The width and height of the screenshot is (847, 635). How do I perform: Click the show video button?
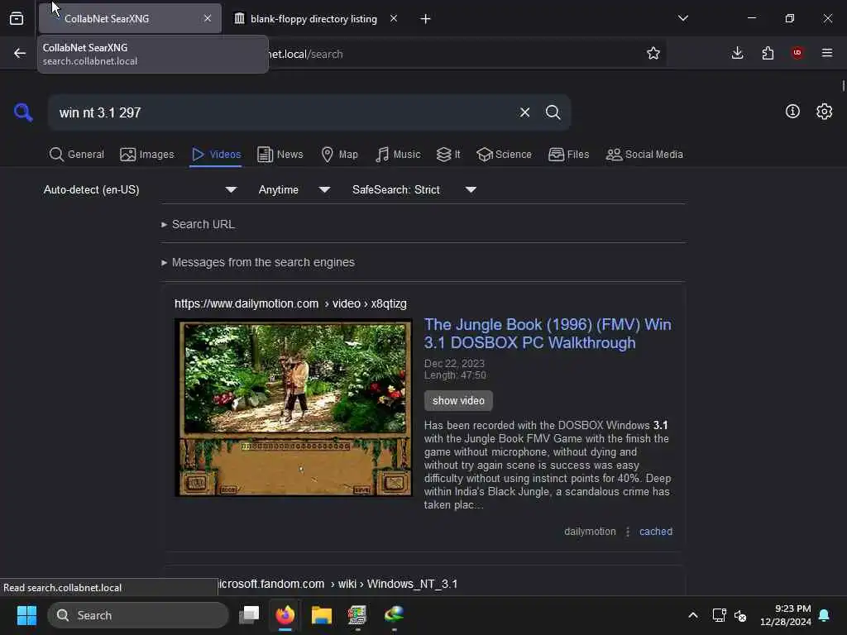point(458,401)
